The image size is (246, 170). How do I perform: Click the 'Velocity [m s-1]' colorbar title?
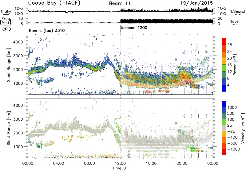tap(243, 128)
